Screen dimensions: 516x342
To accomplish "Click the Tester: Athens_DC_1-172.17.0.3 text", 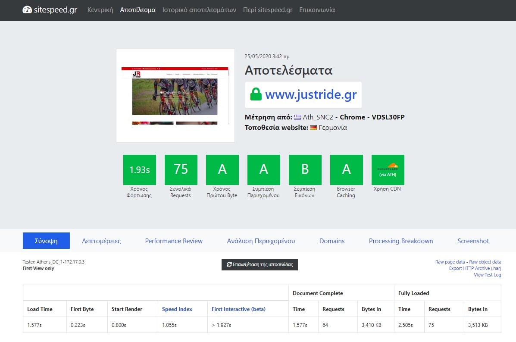I will coord(53,262).
